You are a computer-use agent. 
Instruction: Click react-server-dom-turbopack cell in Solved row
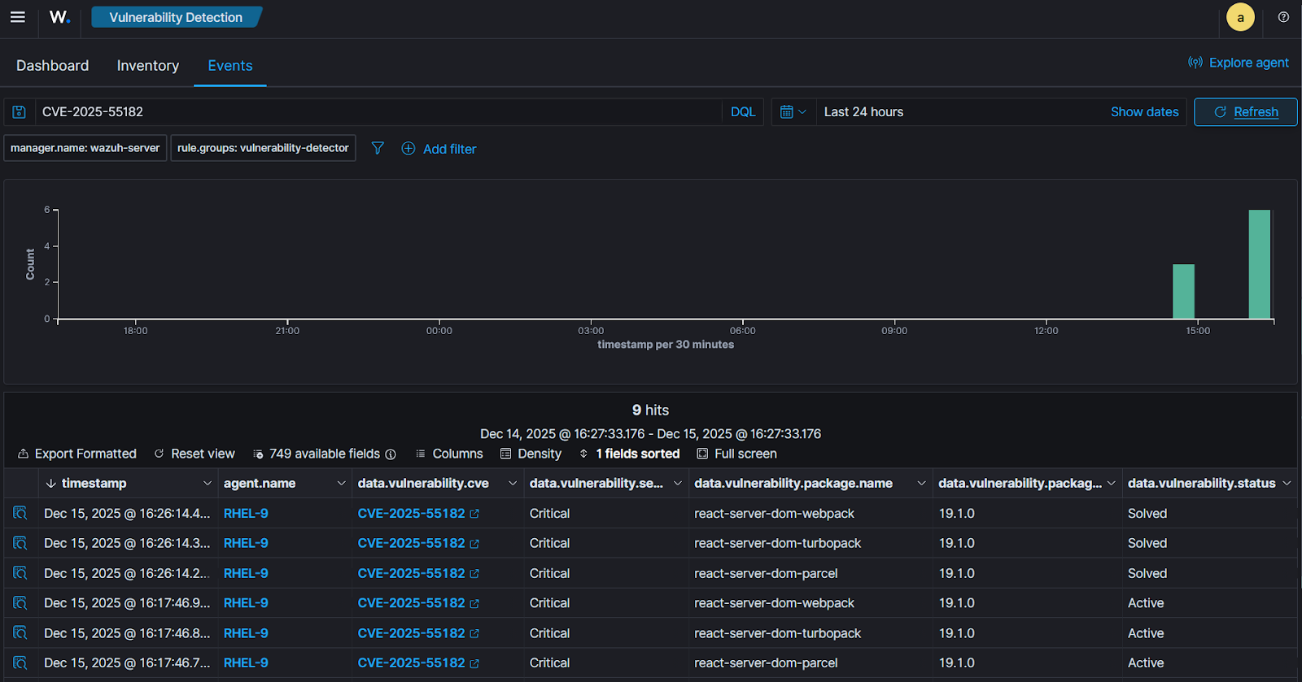[x=777, y=543]
